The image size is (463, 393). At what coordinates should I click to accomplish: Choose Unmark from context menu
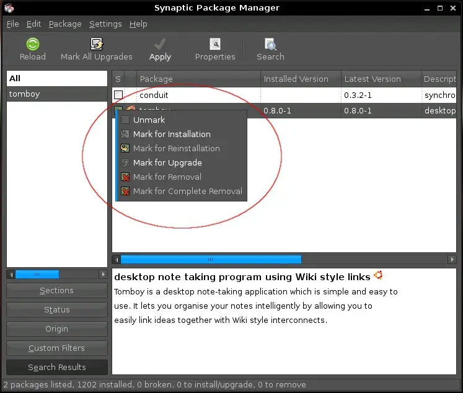pyautogui.click(x=182, y=120)
